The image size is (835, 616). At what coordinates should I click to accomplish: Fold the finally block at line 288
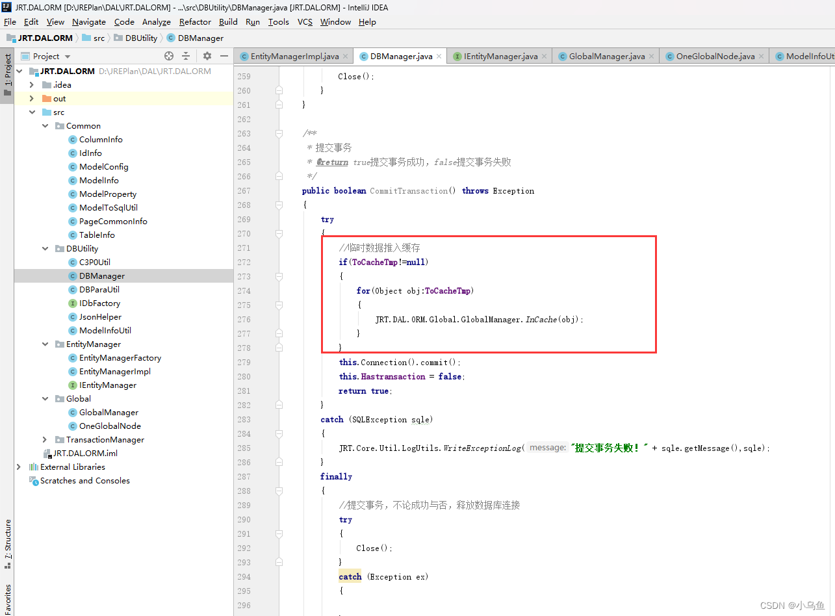(x=279, y=491)
